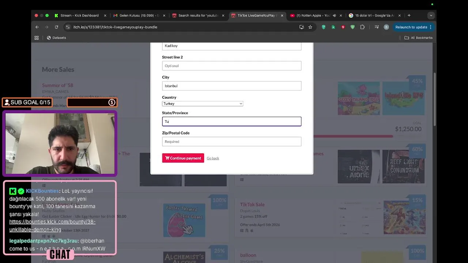Click the $1,250.00 goal amount
The image size is (468, 263).
click(408, 129)
